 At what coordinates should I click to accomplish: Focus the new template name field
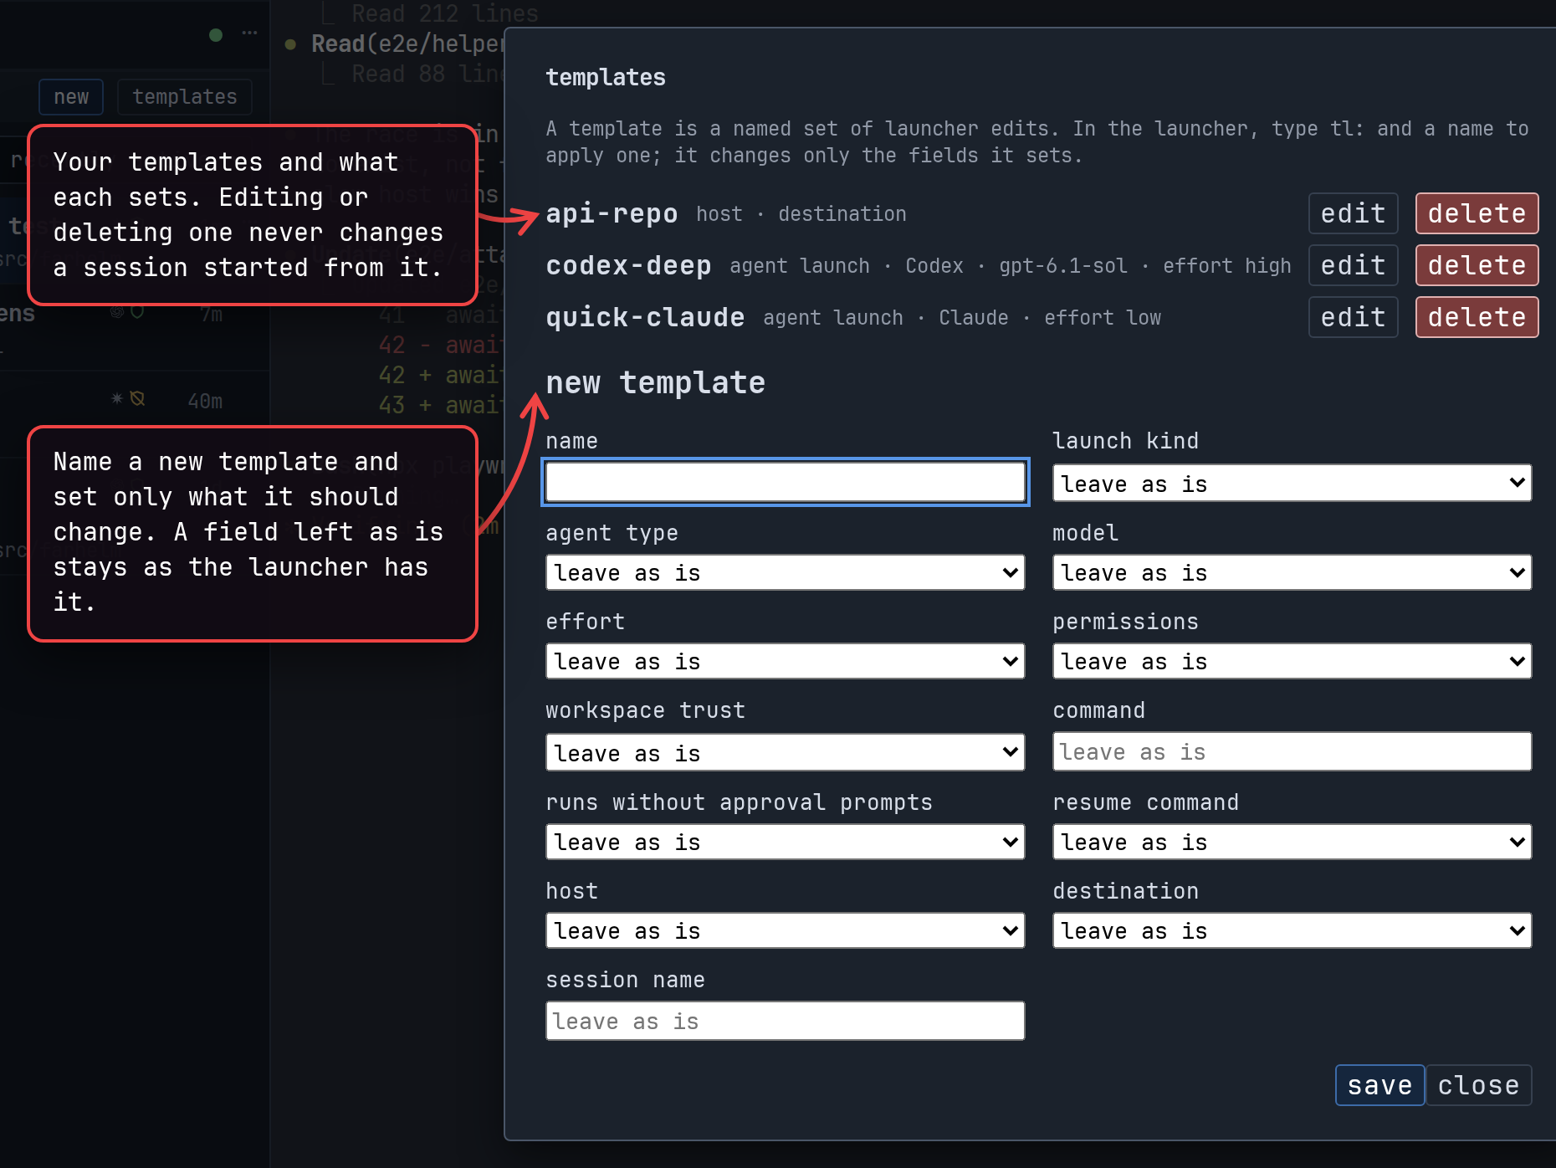tap(786, 482)
